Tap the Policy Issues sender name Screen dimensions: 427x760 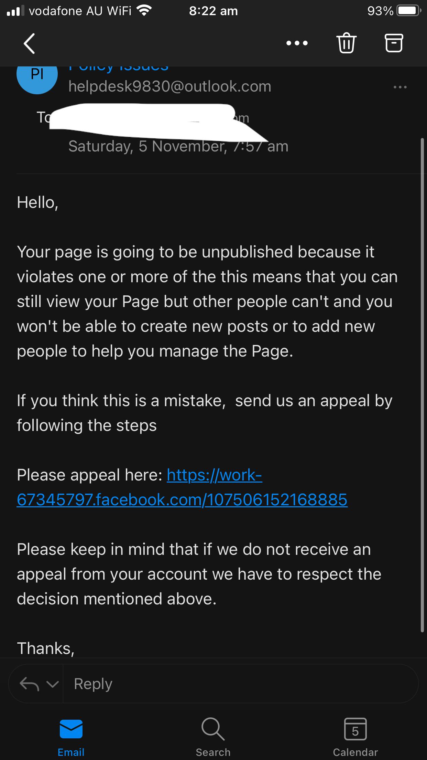119,68
